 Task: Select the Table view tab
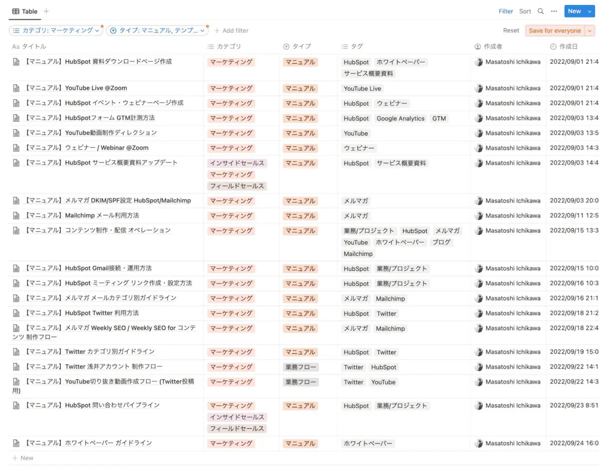[x=25, y=11]
